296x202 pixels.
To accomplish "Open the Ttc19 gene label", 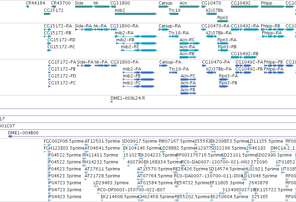I will click(x=174, y=10).
